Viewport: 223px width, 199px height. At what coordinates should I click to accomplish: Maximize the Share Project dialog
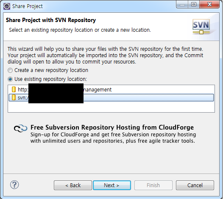click(194, 5)
